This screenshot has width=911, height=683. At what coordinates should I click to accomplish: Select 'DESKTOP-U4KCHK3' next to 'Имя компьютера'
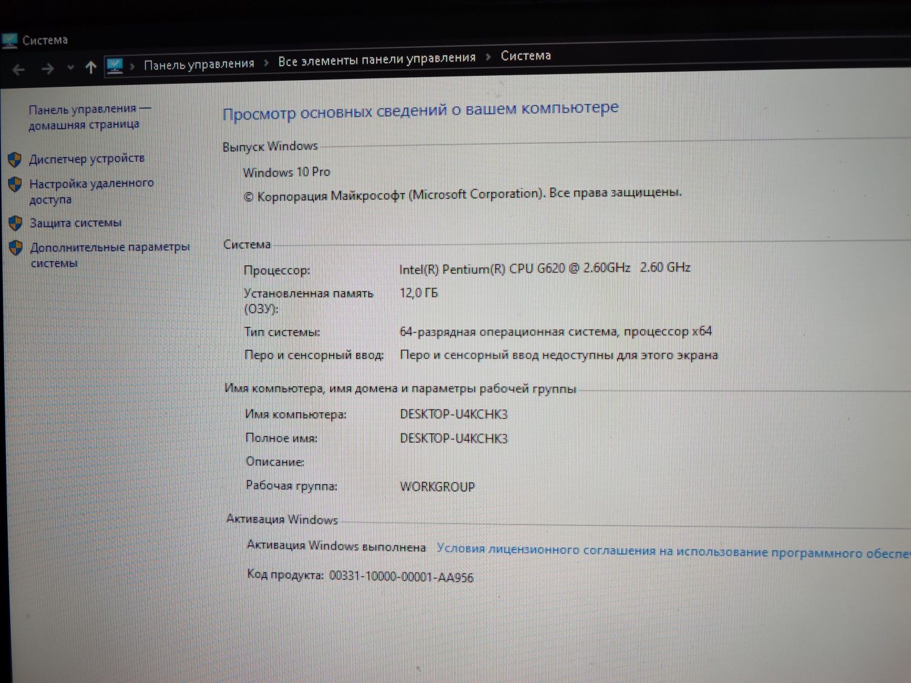pos(454,415)
